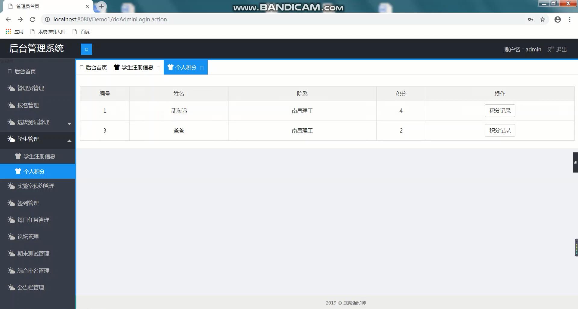
Task: Click the 姓名 column header
Action: pyautogui.click(x=179, y=94)
